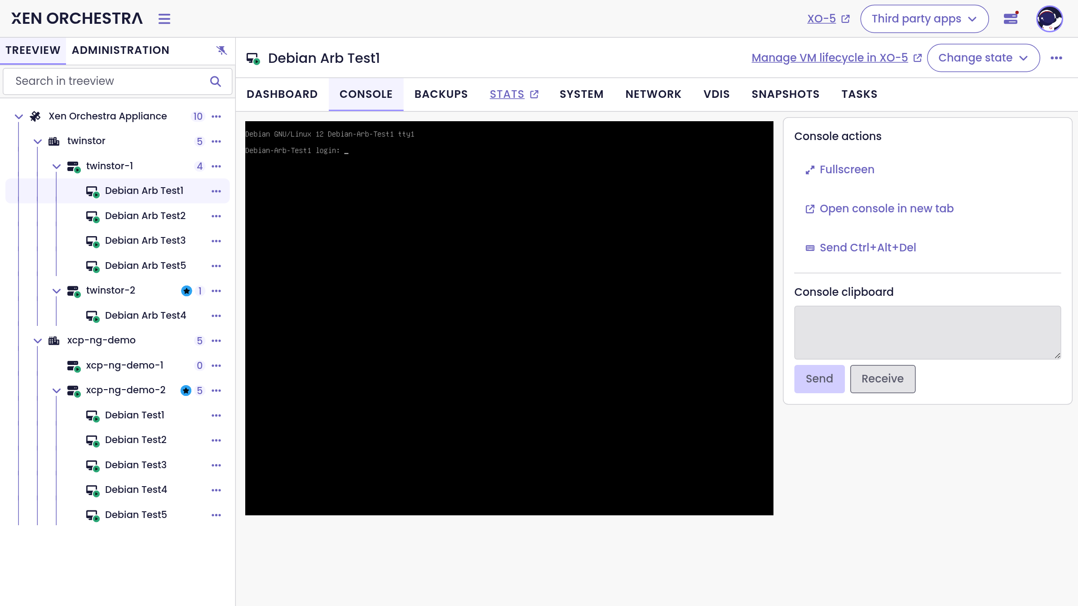Open Manage VM lifecycle in XO-5 link

click(x=837, y=58)
